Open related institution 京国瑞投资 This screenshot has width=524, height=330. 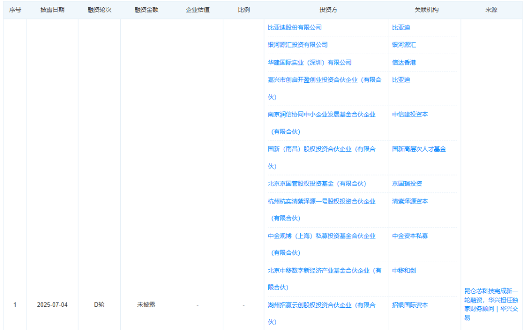pos(407,184)
